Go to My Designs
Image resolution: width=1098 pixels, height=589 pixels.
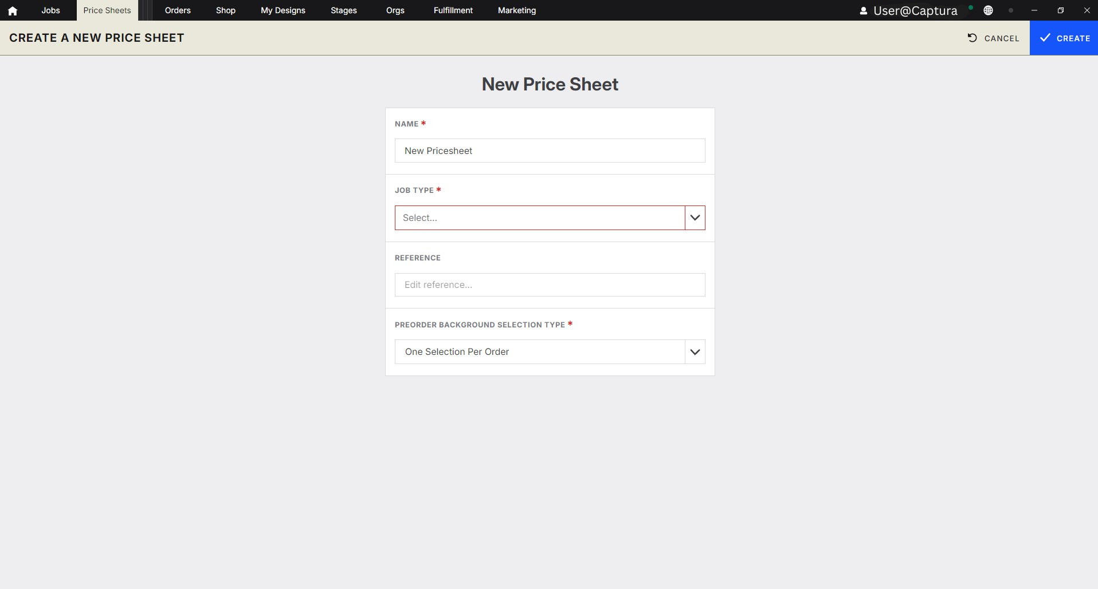click(x=283, y=10)
